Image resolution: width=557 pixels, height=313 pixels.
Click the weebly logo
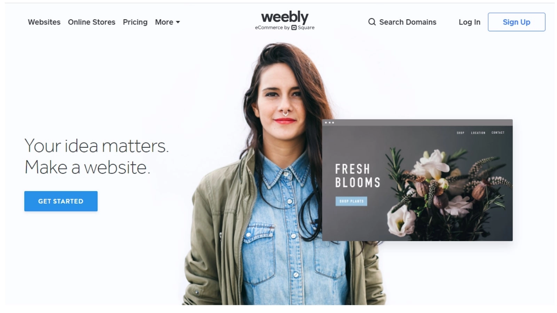point(284,17)
